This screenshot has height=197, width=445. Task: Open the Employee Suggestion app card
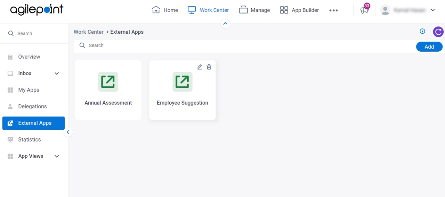pyautogui.click(x=183, y=90)
